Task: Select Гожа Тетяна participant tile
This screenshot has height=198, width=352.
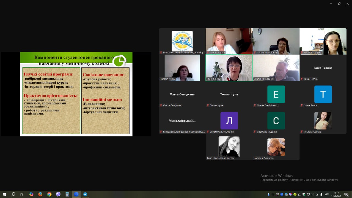Action: pyautogui.click(x=323, y=68)
